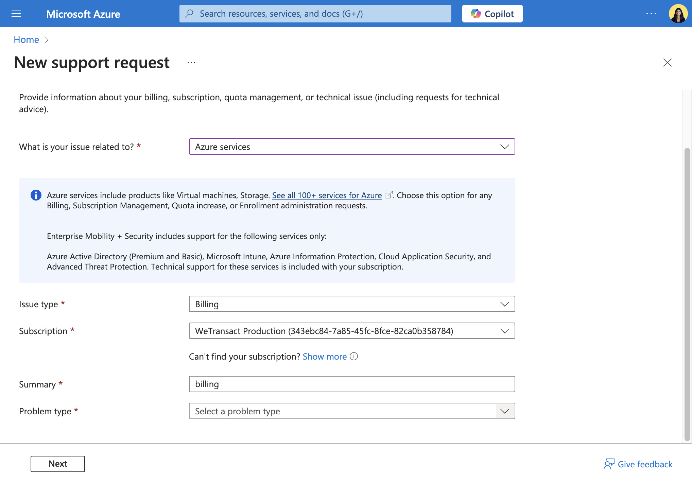Viewport: 692px width, 484px height.
Task: Click into the Summary text field
Action: (x=352, y=384)
